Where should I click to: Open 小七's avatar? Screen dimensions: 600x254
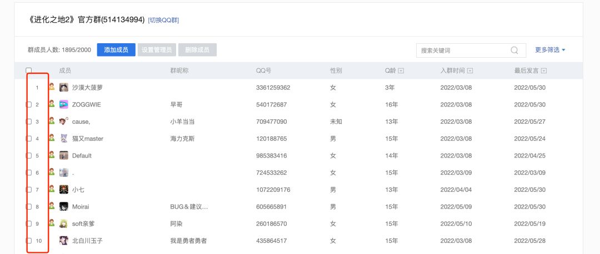point(64,190)
